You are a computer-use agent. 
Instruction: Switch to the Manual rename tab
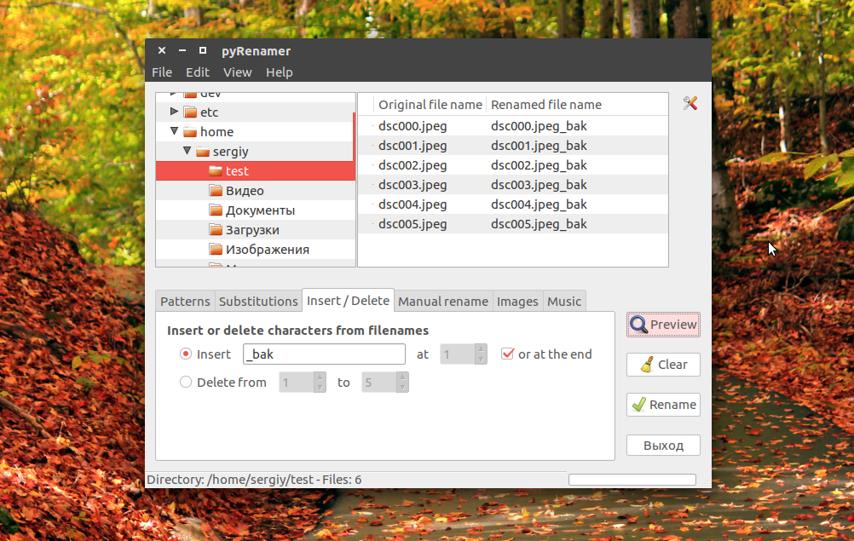tap(443, 301)
